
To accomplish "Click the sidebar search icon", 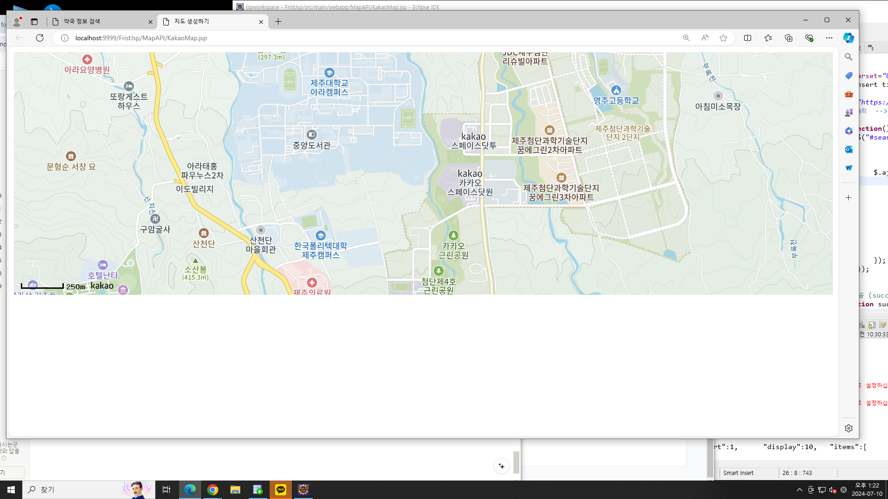I will 848,57.
